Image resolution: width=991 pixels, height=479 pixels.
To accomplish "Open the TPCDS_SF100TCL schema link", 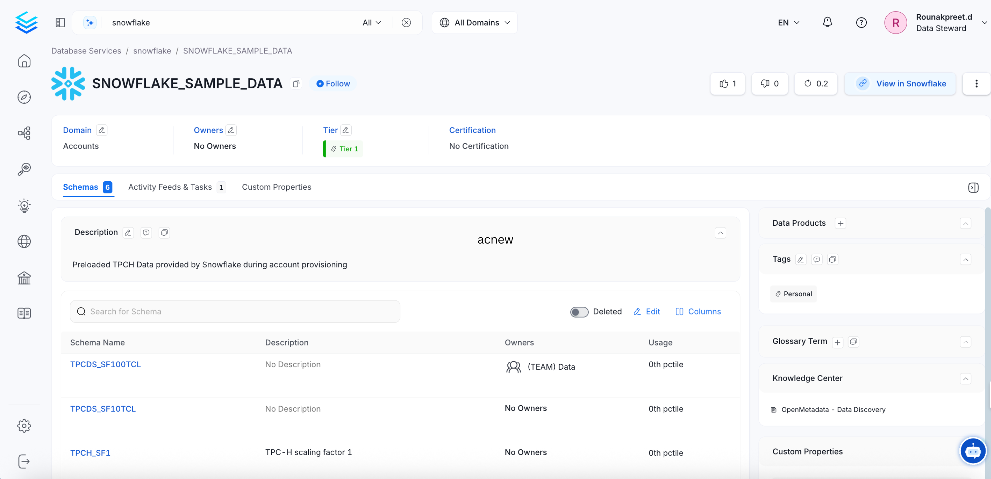I will click(105, 364).
